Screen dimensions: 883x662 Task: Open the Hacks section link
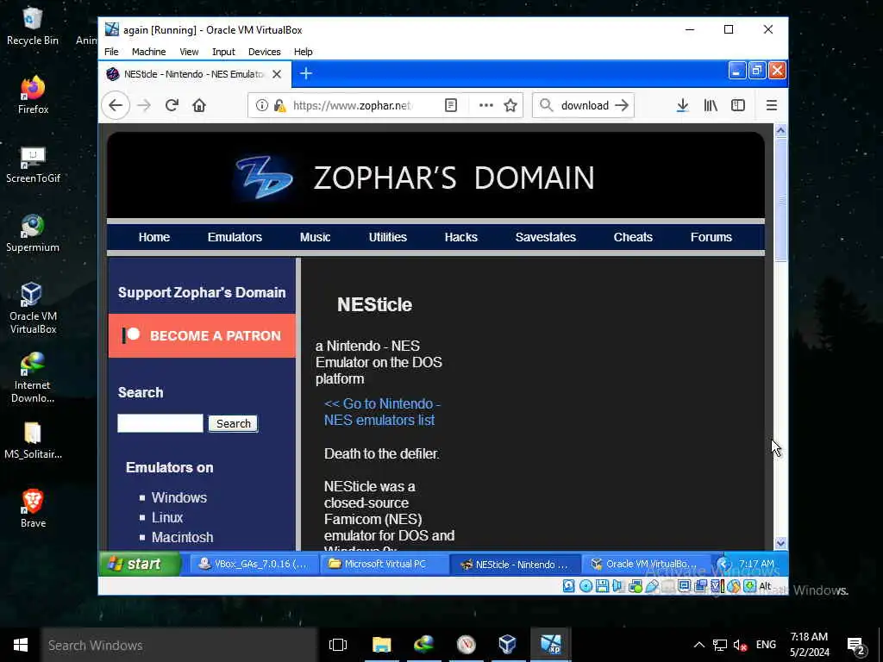tap(460, 237)
